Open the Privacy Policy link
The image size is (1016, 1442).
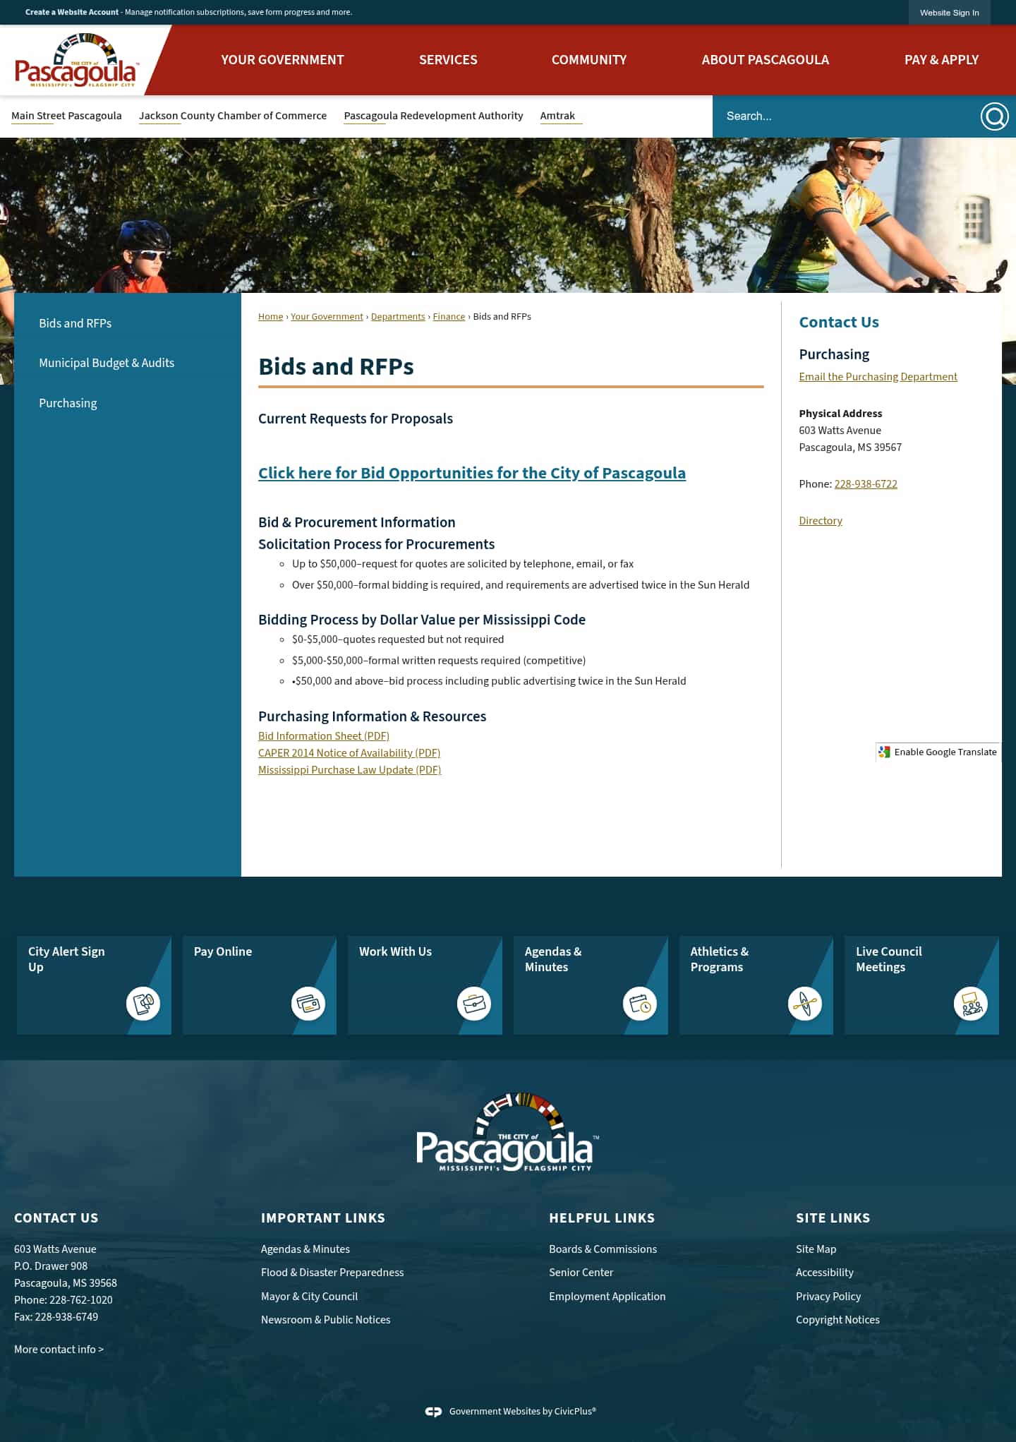tap(828, 1297)
